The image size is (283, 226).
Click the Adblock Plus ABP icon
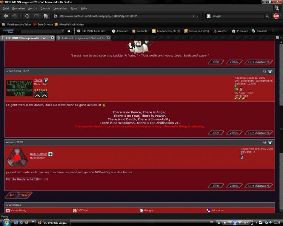point(276,16)
